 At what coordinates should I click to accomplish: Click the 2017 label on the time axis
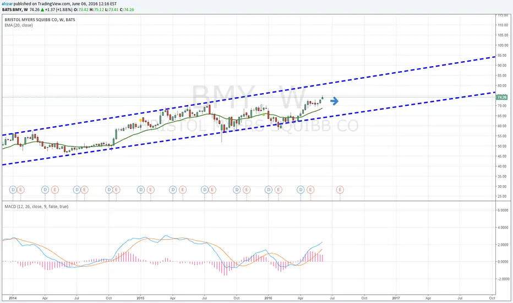click(396, 298)
